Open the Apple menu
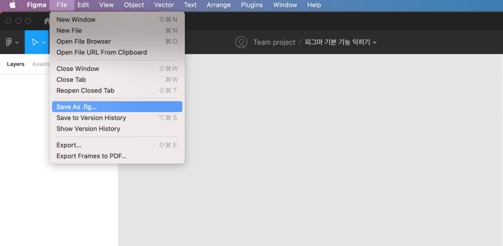This screenshot has width=503, height=246. (x=12, y=5)
